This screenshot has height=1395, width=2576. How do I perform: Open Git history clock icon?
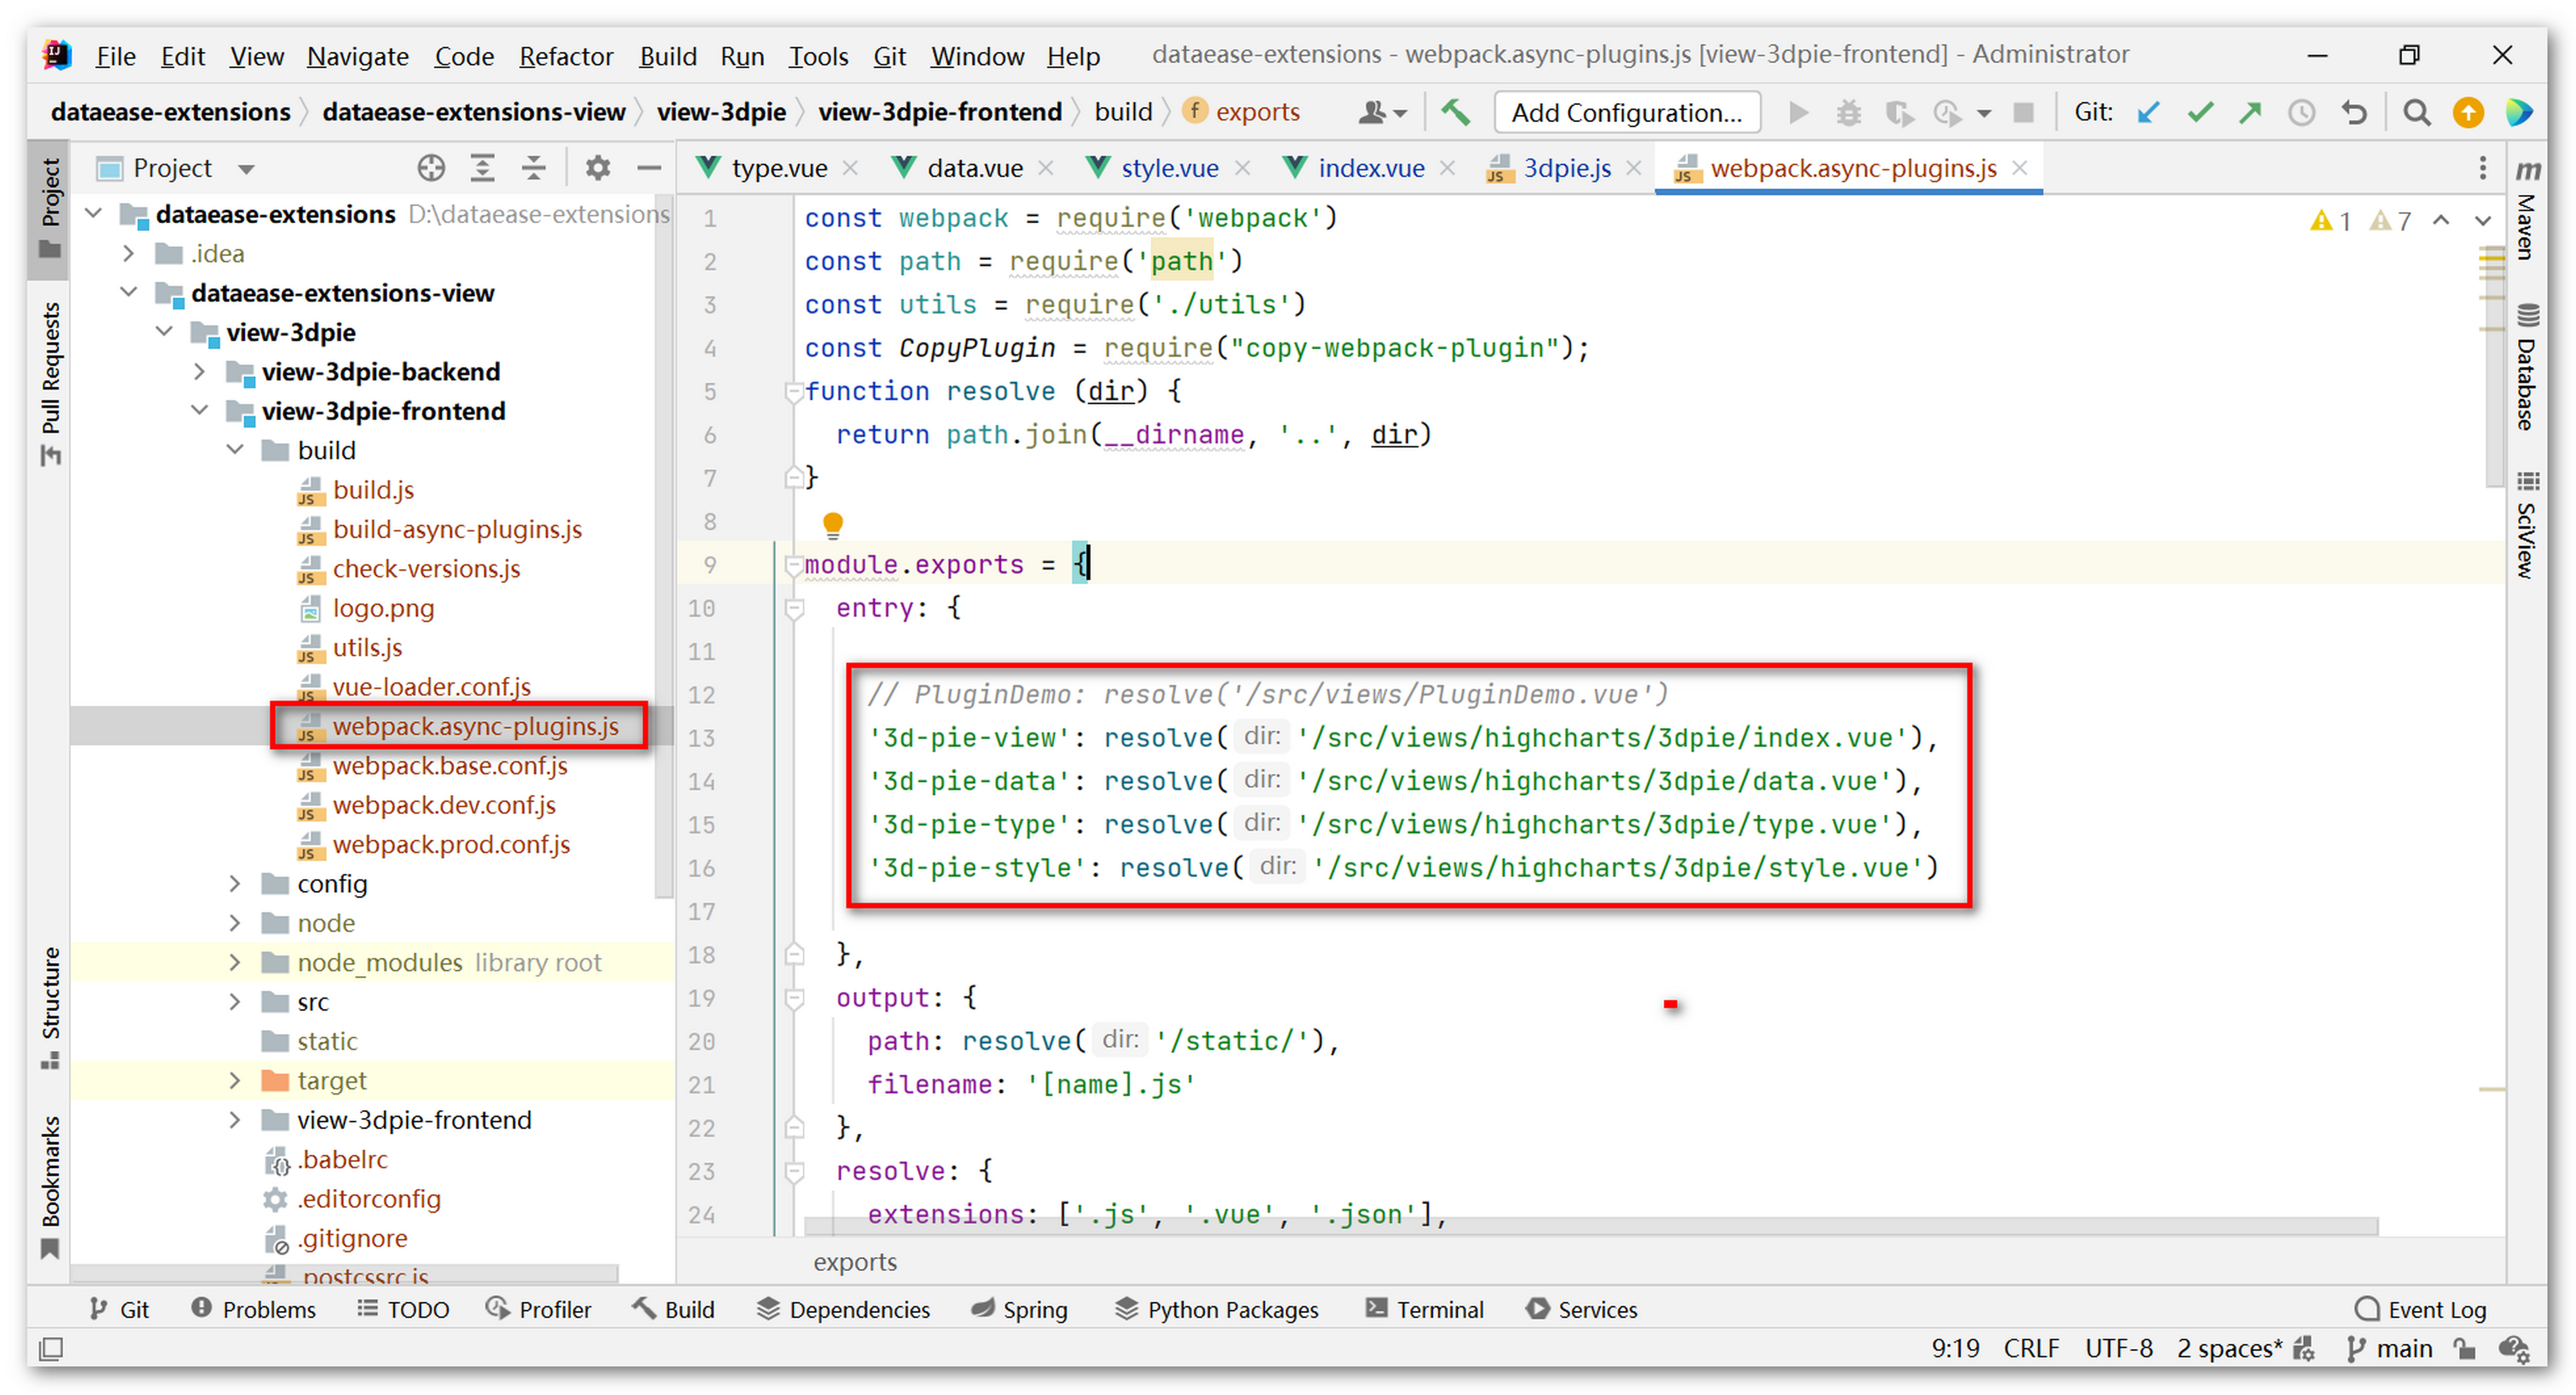coord(2302,112)
